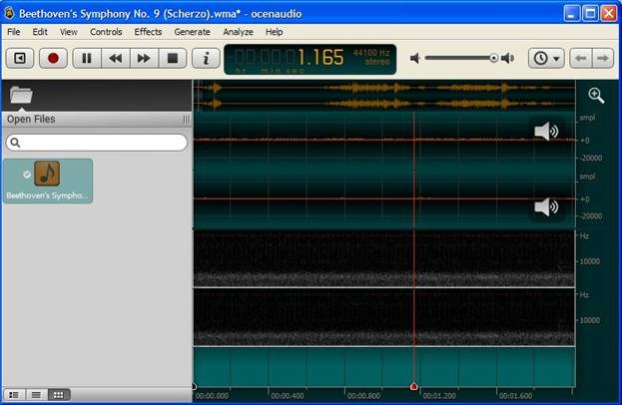The height and width of the screenshot is (405, 622).
Task: Click the magnifier zoom icon
Action: 596,96
